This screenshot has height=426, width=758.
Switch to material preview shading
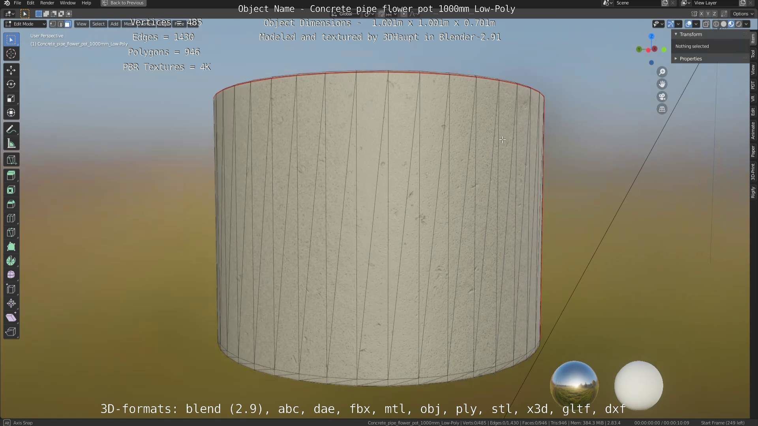click(731, 24)
